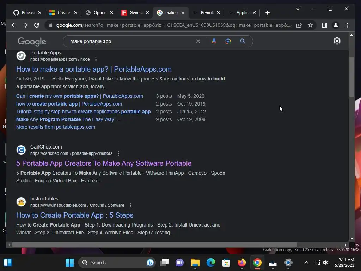Image resolution: width=361 pixels, height=271 pixels.
Task: Click the vertical scrollbar thumb
Action: [x=351, y=77]
